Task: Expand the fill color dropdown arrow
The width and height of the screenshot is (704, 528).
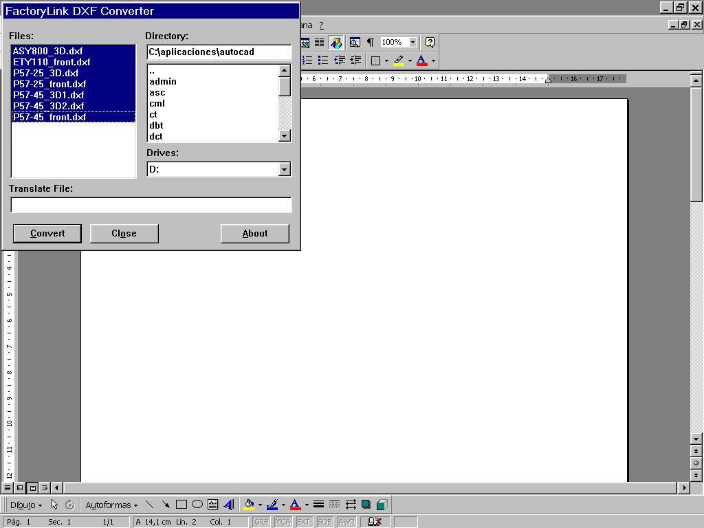Action: pos(260,505)
